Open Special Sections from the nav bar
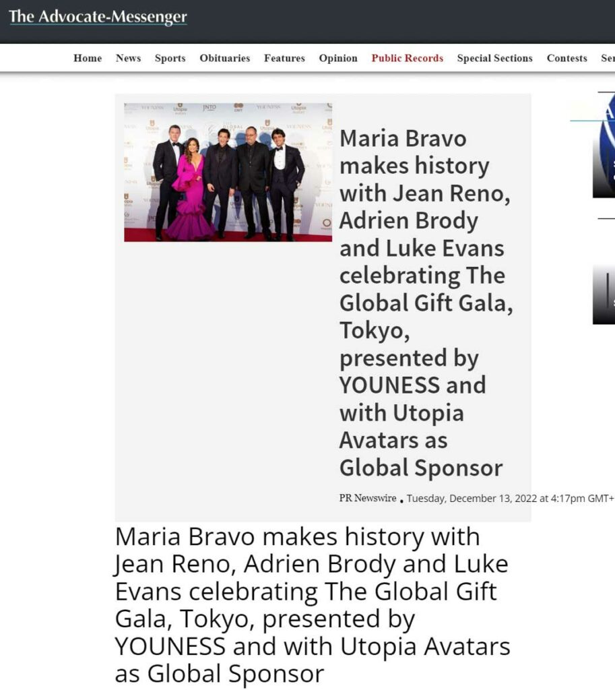Viewport: 615px width, 690px height. tap(494, 59)
